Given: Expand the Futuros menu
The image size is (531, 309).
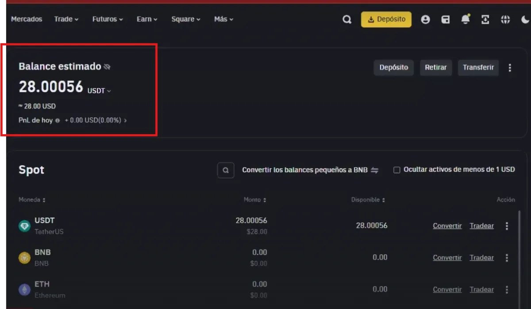Looking at the screenshot, I should click(108, 19).
